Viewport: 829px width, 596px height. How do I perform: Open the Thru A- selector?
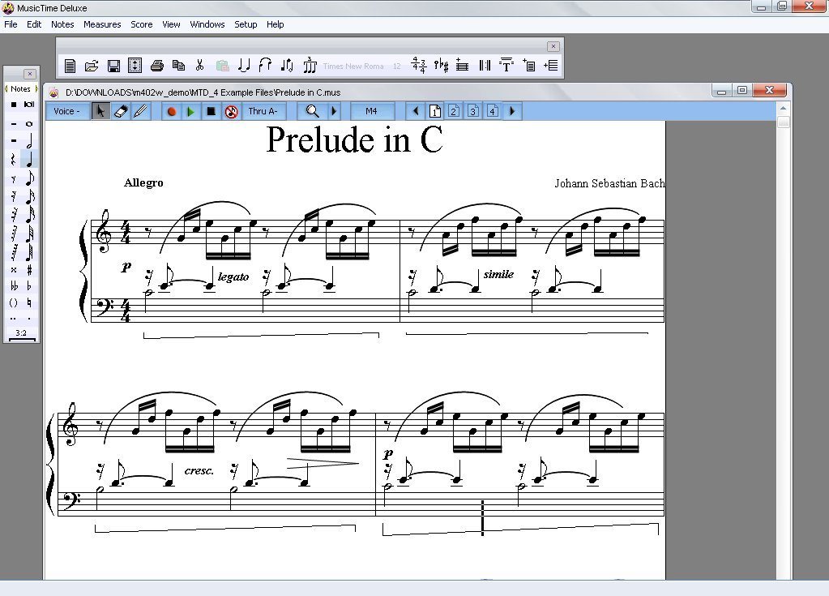[263, 111]
